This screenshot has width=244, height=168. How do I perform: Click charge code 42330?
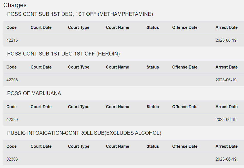(x=12, y=120)
